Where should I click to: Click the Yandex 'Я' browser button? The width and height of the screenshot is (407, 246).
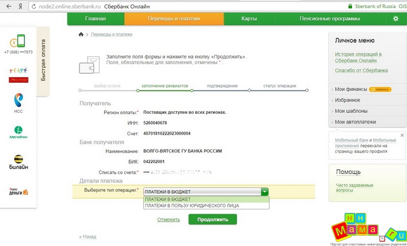[x=20, y=7]
